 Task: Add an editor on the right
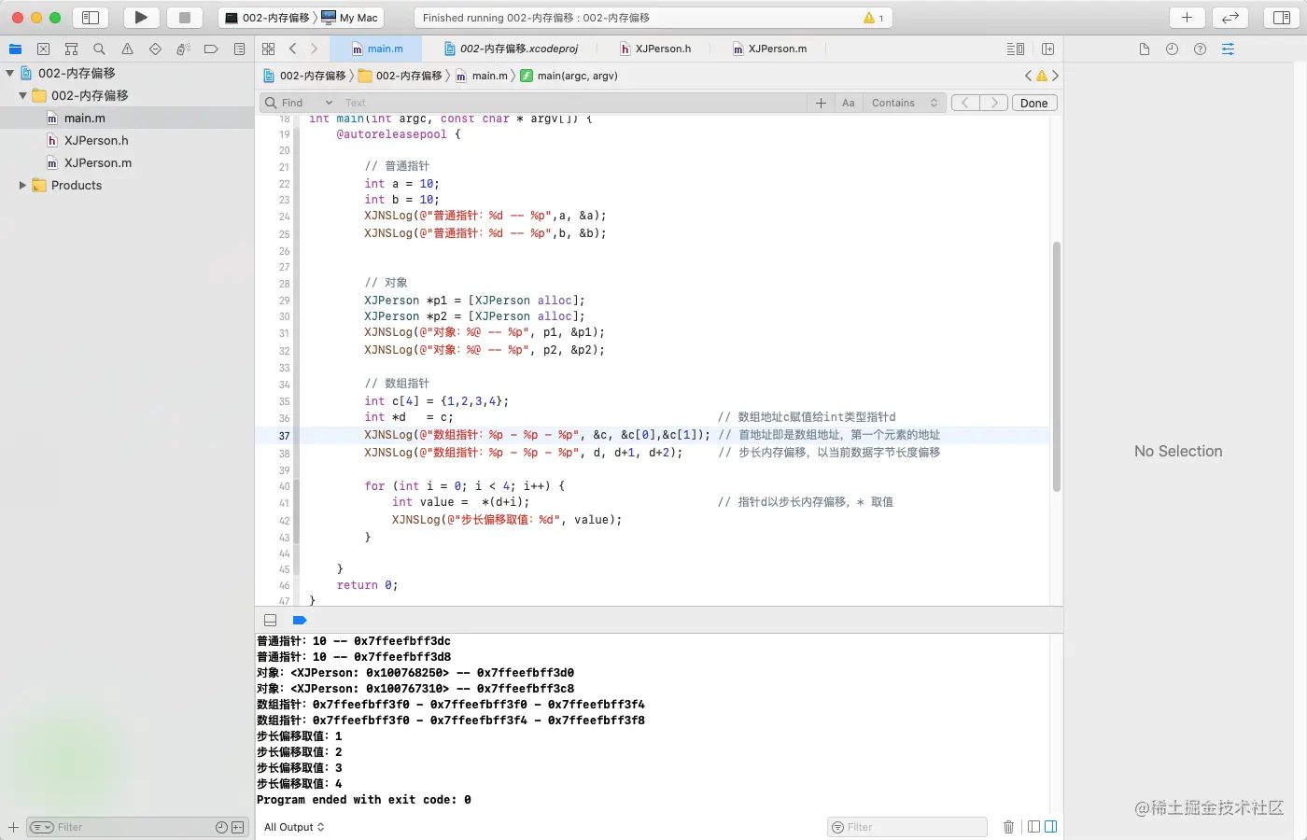tap(1047, 49)
